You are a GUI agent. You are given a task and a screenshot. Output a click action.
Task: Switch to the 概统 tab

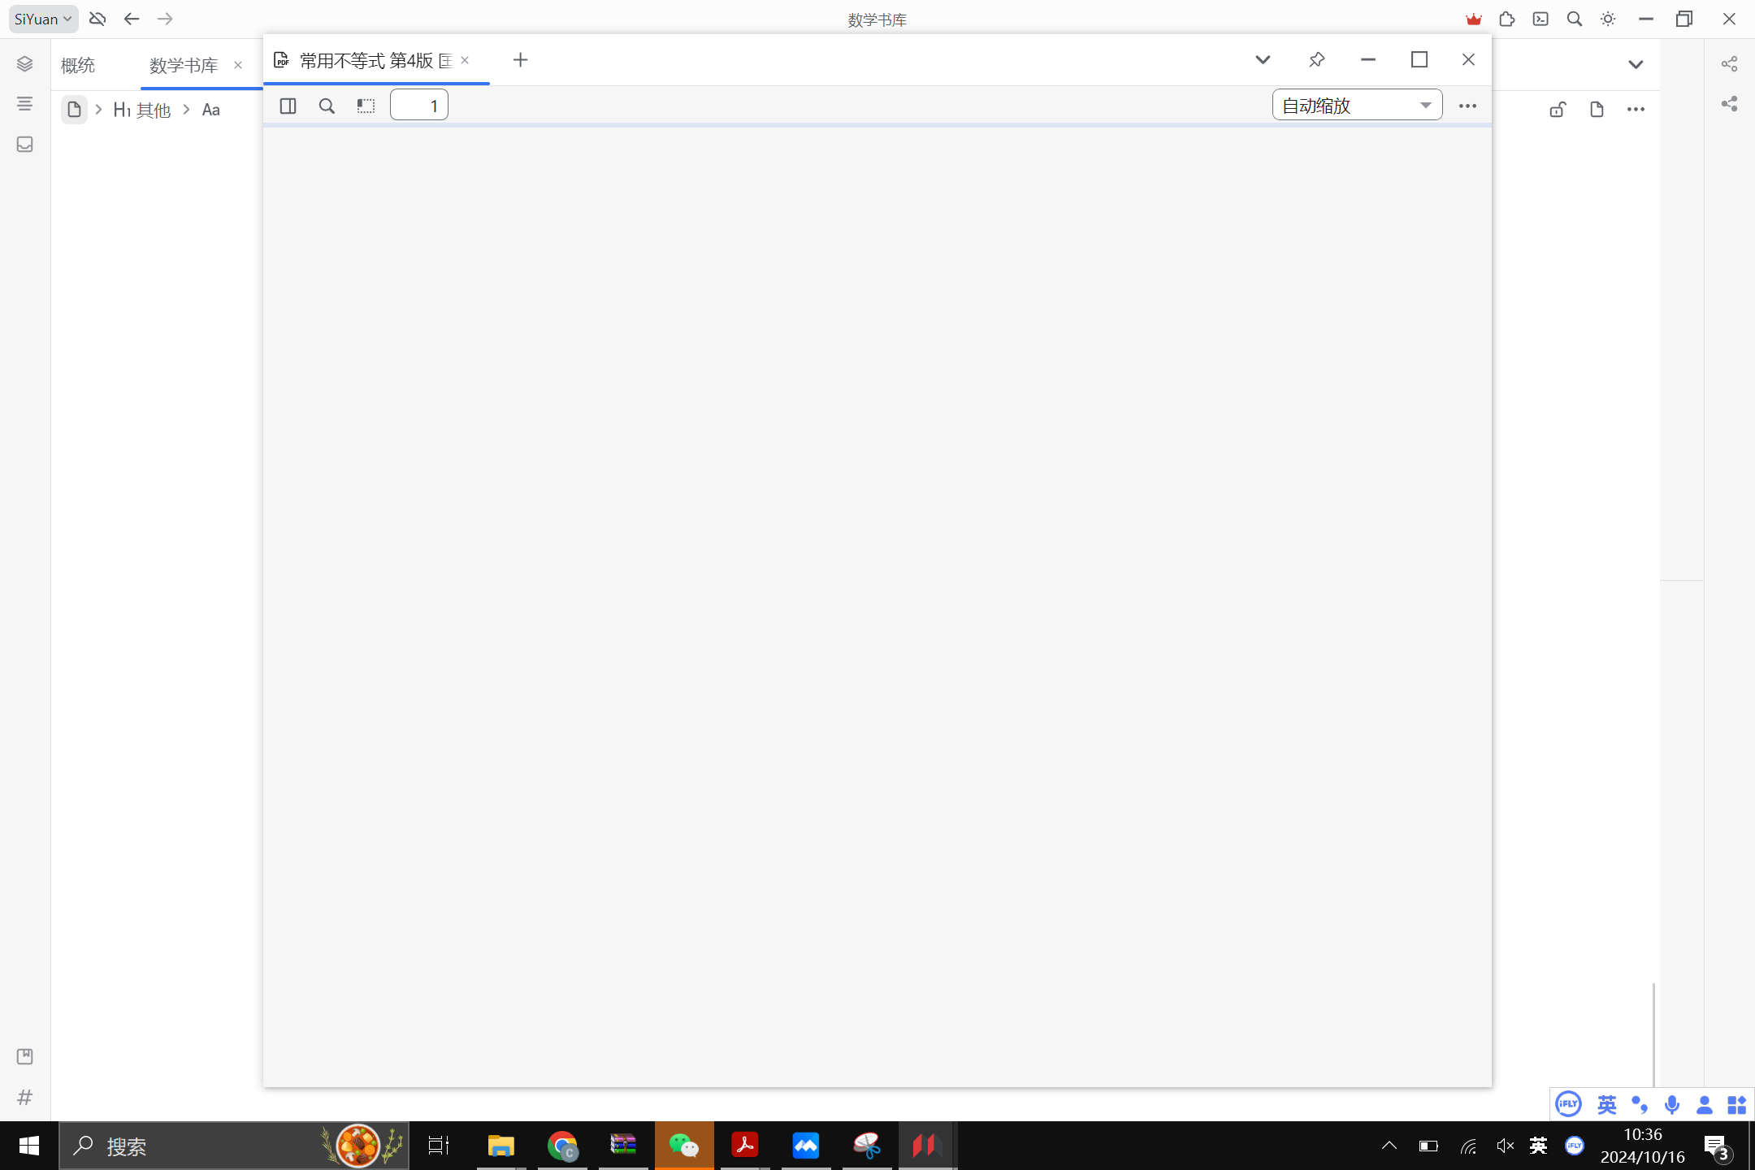78,65
